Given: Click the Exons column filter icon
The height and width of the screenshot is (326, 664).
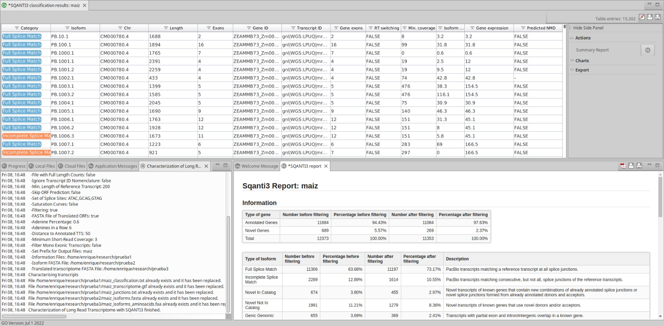Looking at the screenshot, I should point(209,28).
